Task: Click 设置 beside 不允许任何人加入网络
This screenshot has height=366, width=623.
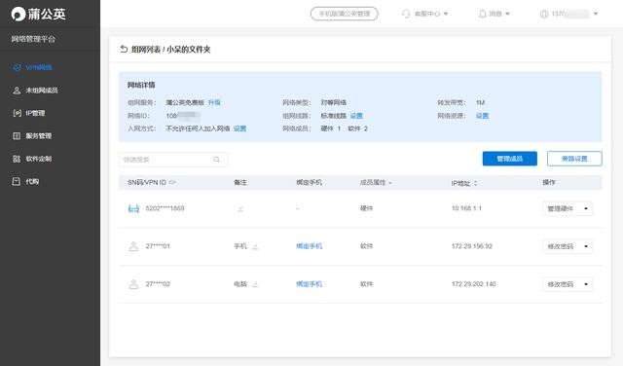Action: tap(239, 128)
